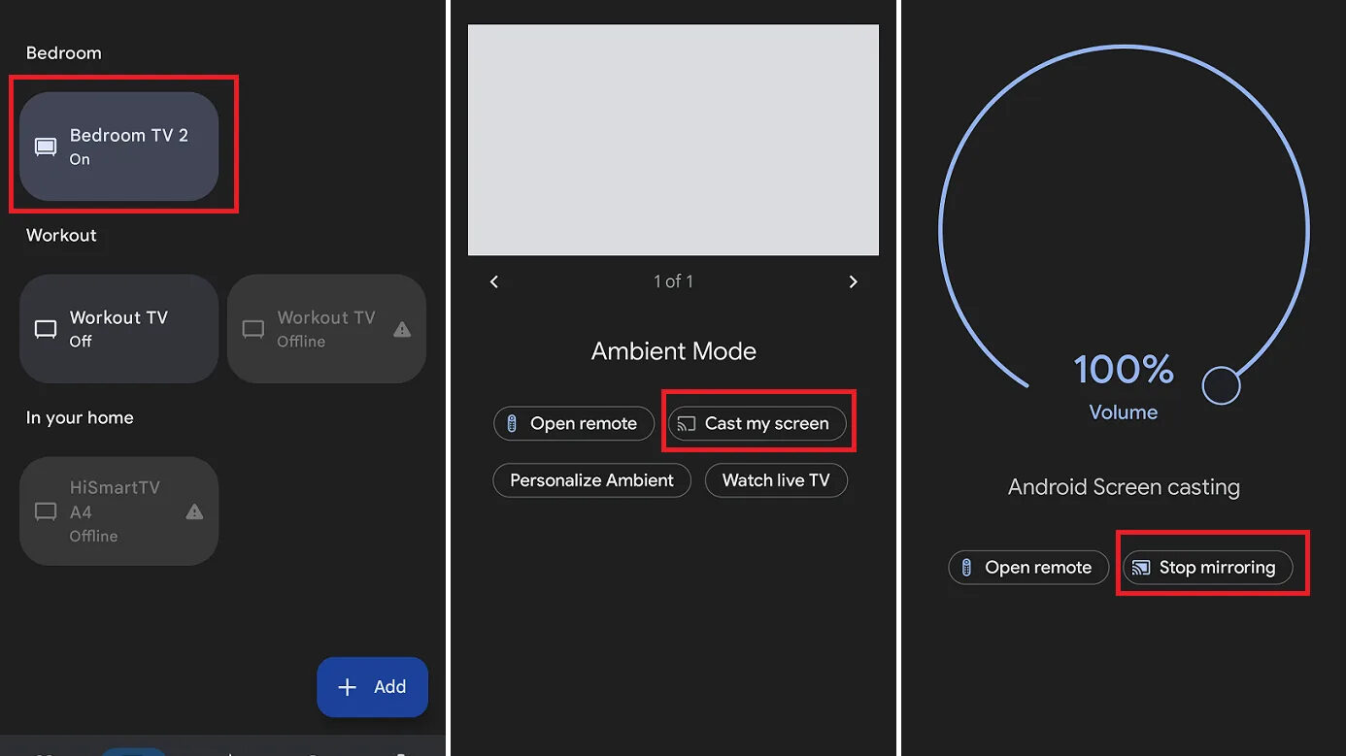Click the volume dial knob at 100%

click(x=1221, y=385)
